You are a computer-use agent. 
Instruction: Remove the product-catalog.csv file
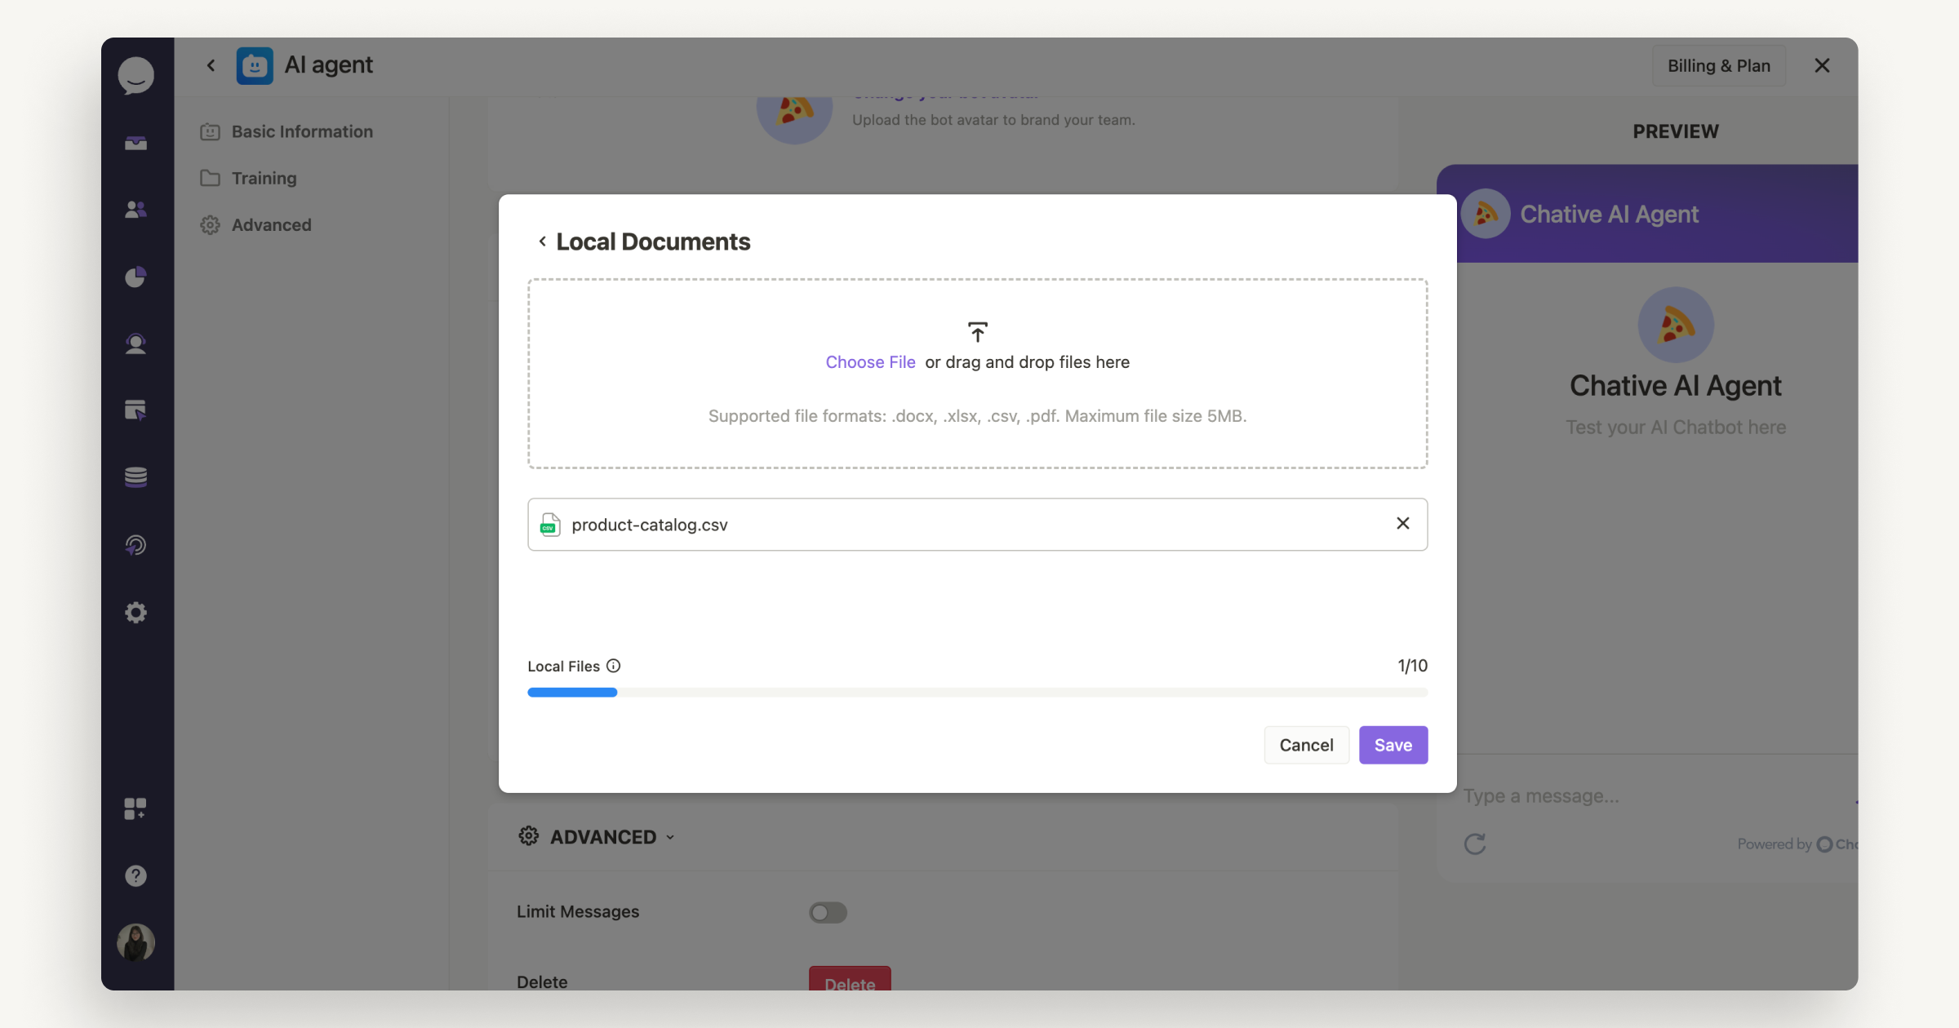pos(1402,523)
